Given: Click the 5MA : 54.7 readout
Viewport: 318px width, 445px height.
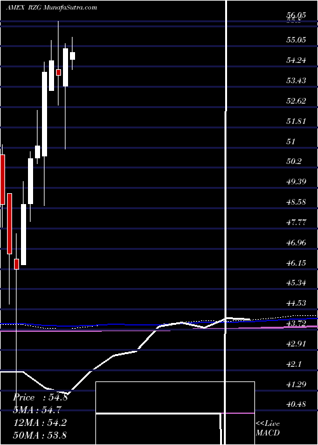Looking at the screenshot, I should pos(37,409).
